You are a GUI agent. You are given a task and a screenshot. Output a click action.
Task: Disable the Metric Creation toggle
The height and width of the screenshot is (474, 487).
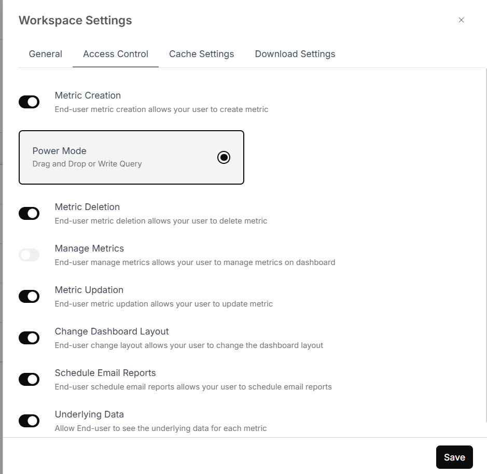[x=29, y=102]
